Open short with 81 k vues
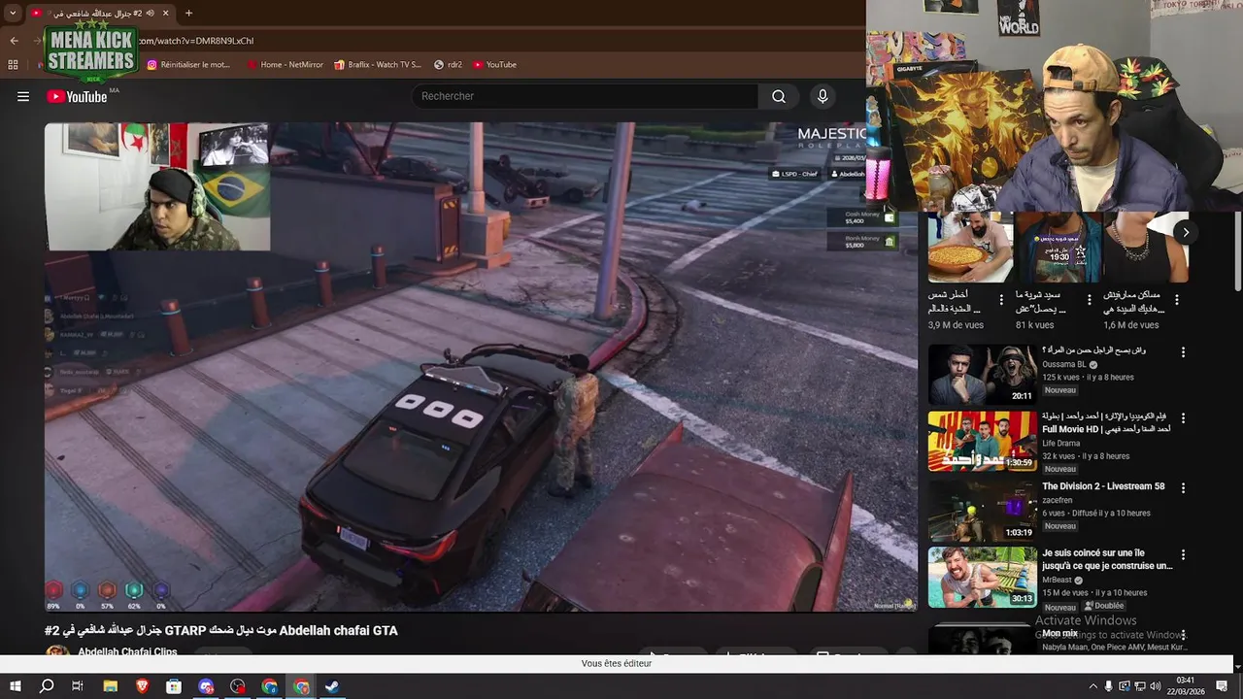The image size is (1243, 699). click(x=1058, y=248)
